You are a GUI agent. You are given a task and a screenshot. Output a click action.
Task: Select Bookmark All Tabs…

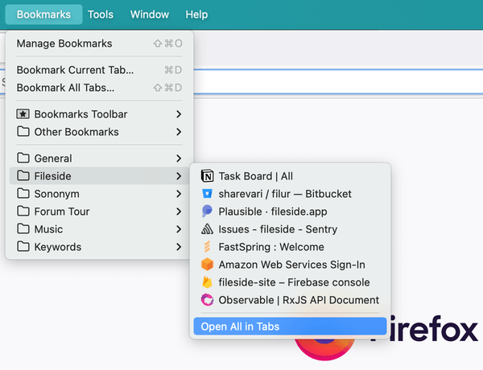tap(99, 88)
